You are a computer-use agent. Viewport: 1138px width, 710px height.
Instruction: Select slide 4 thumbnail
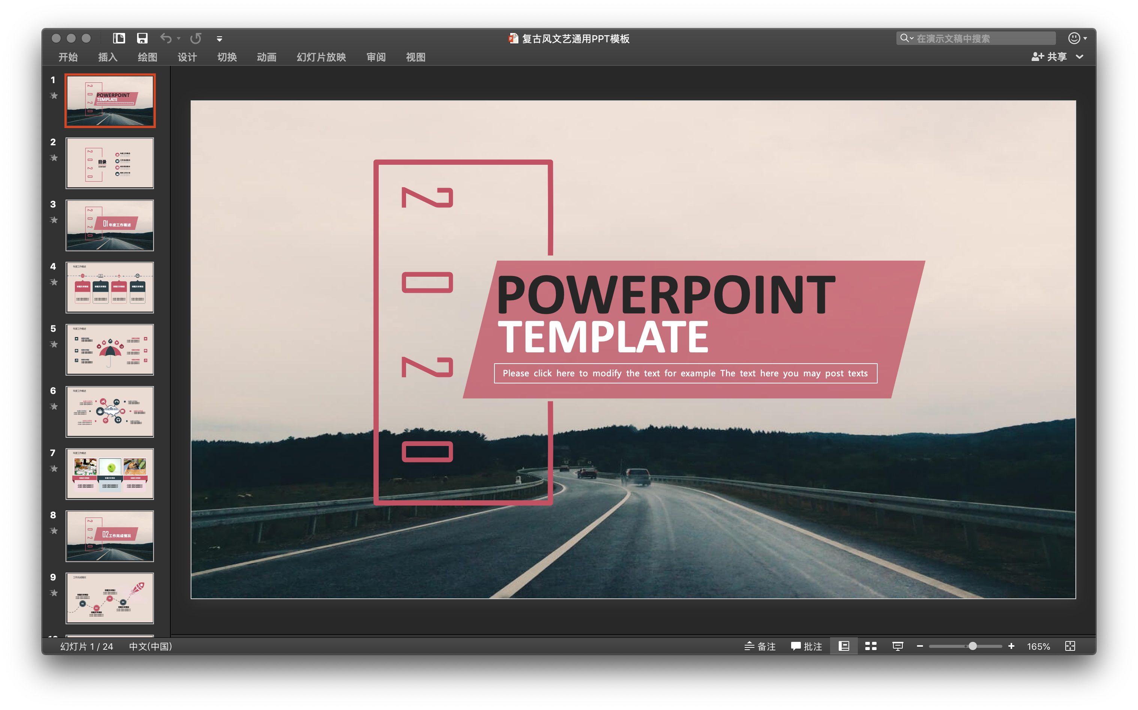110,287
